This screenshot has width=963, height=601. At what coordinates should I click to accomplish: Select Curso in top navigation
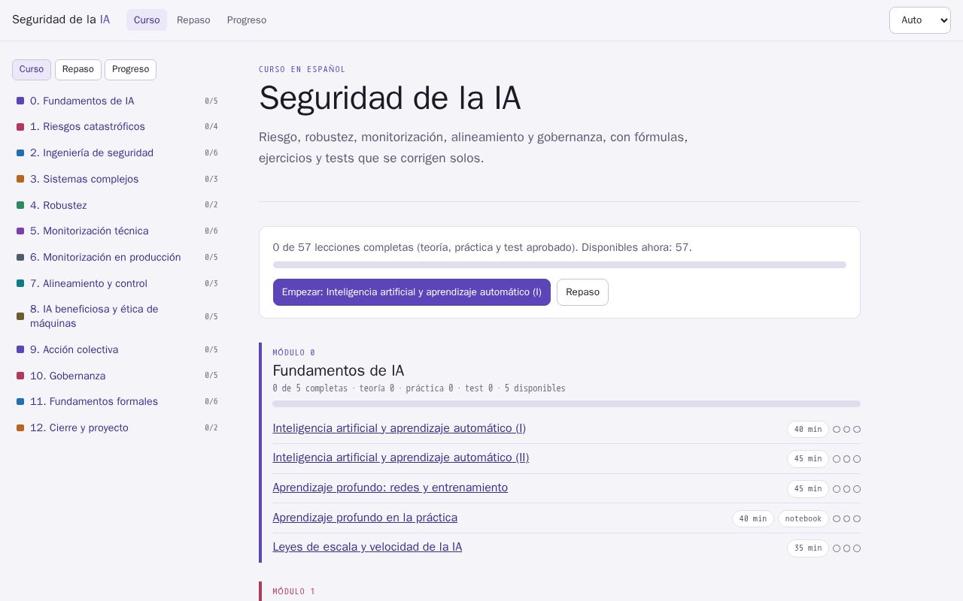coord(147,20)
